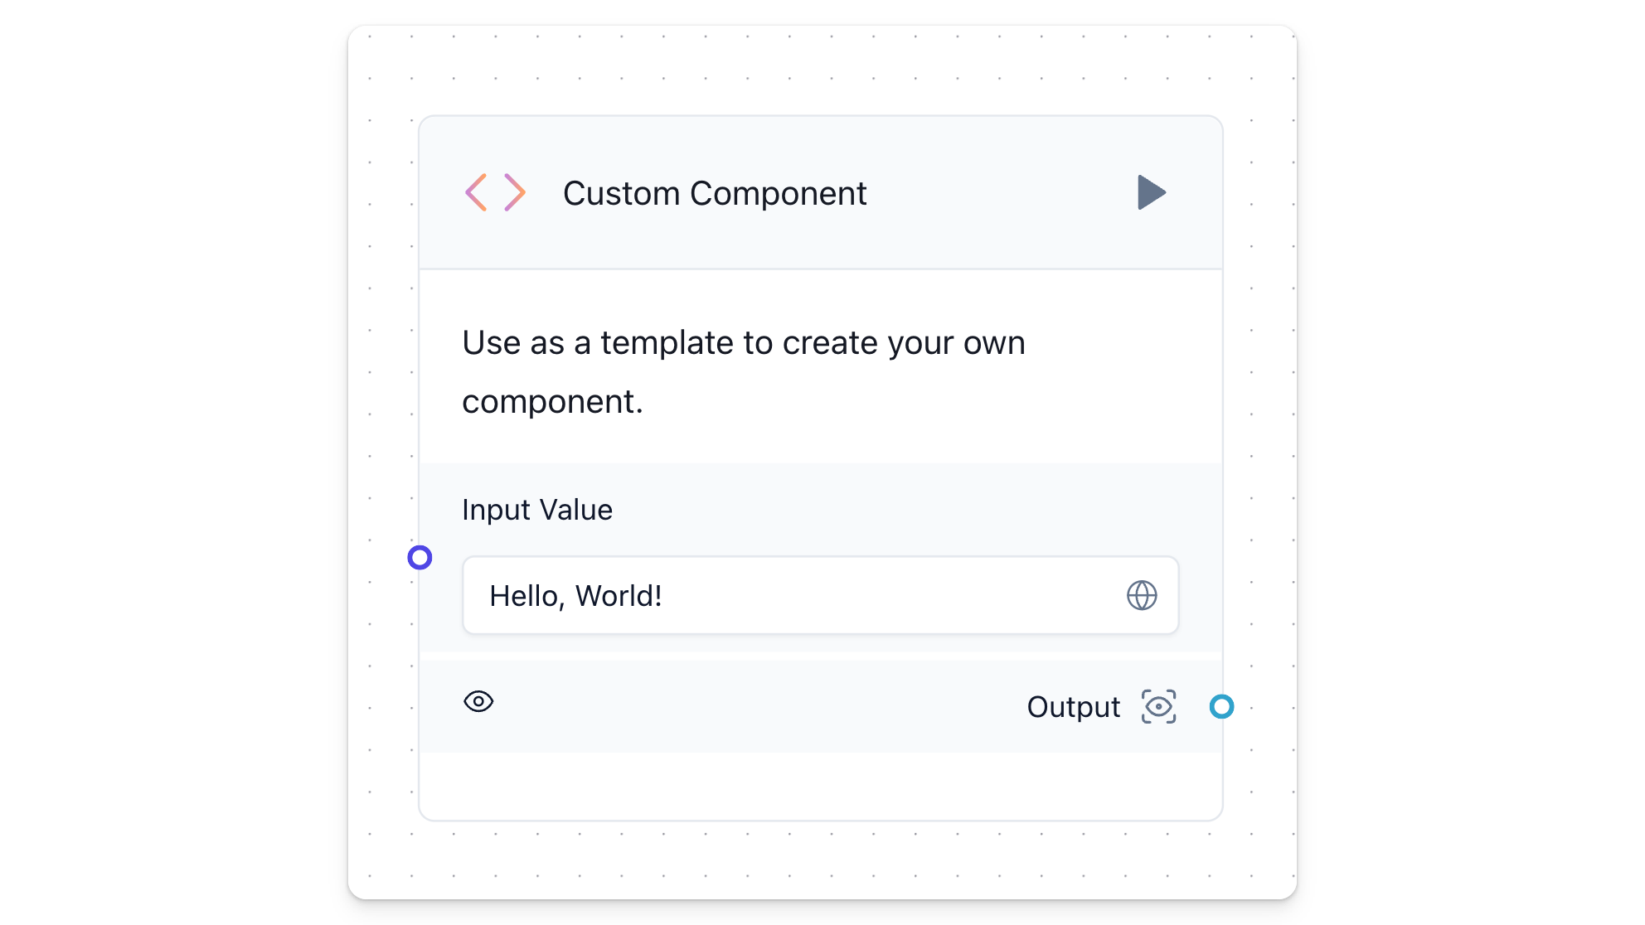Click the dotted canvas below the node
Screen dimensions: 1645x925
pyautogui.click(x=820, y=860)
